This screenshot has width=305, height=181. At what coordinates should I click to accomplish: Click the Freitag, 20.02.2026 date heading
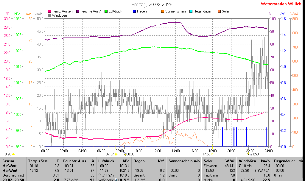(x=152, y=4)
